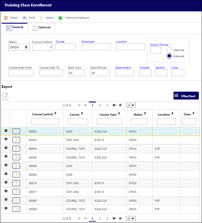Click select arrow for row 80068
This screenshot has width=202, height=223.
[x=16, y=166]
